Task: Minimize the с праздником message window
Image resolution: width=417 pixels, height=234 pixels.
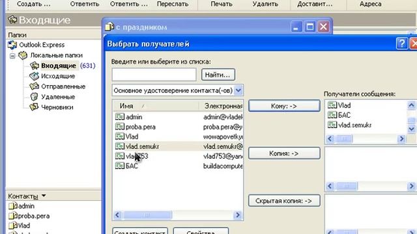Action: [x=296, y=27]
